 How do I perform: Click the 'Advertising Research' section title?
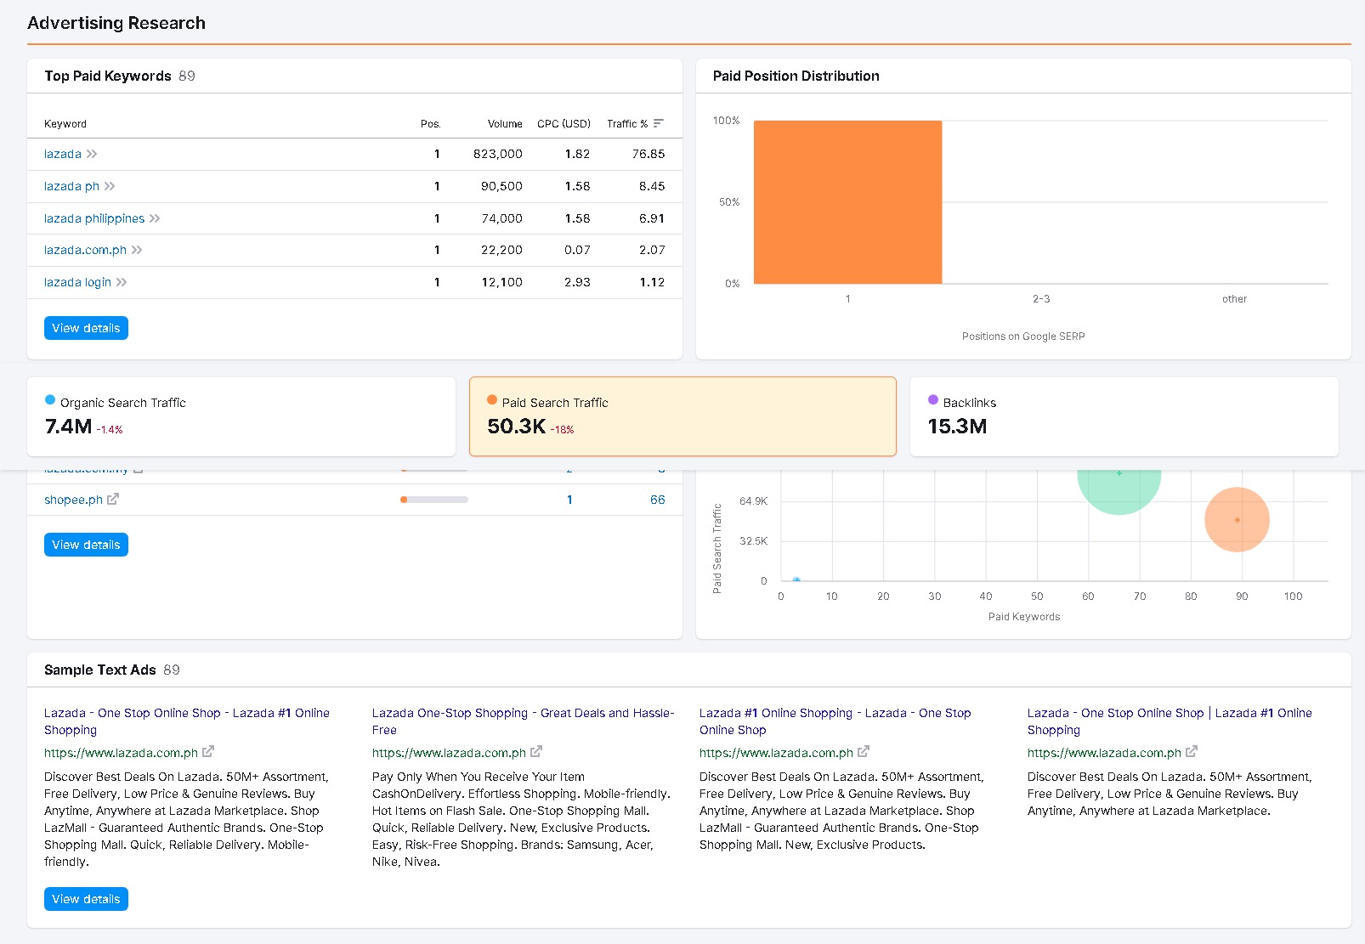tap(116, 23)
